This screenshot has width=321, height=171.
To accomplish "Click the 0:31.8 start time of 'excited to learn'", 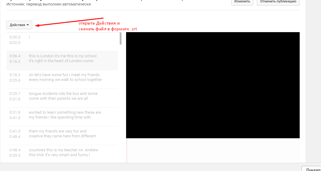I will pyautogui.click(x=15, y=112).
